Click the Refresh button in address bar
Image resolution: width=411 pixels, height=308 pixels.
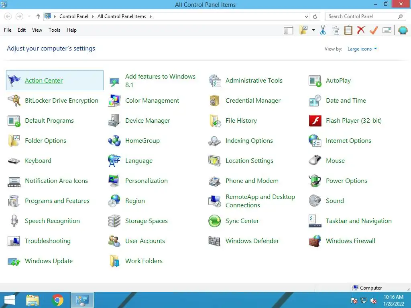coord(315,16)
